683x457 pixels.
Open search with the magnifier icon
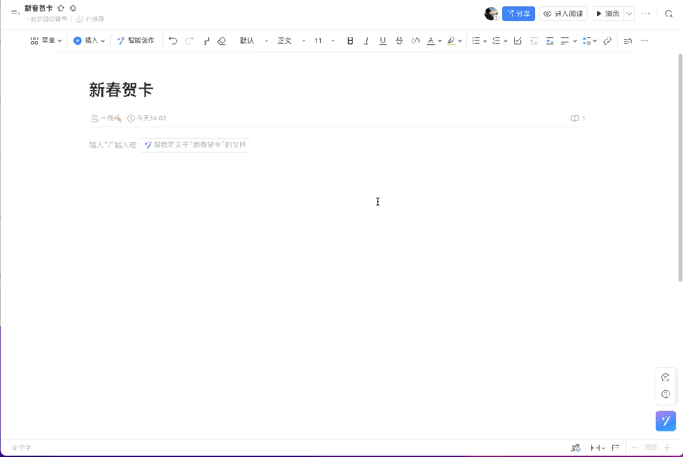pyautogui.click(x=668, y=13)
